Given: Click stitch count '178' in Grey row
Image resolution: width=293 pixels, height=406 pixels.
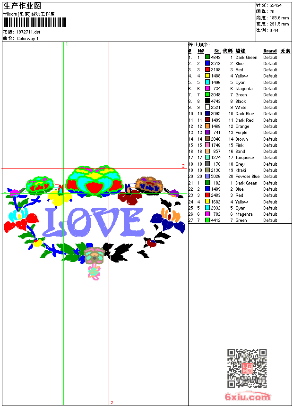Looking at the screenshot, I should [x=217, y=164].
